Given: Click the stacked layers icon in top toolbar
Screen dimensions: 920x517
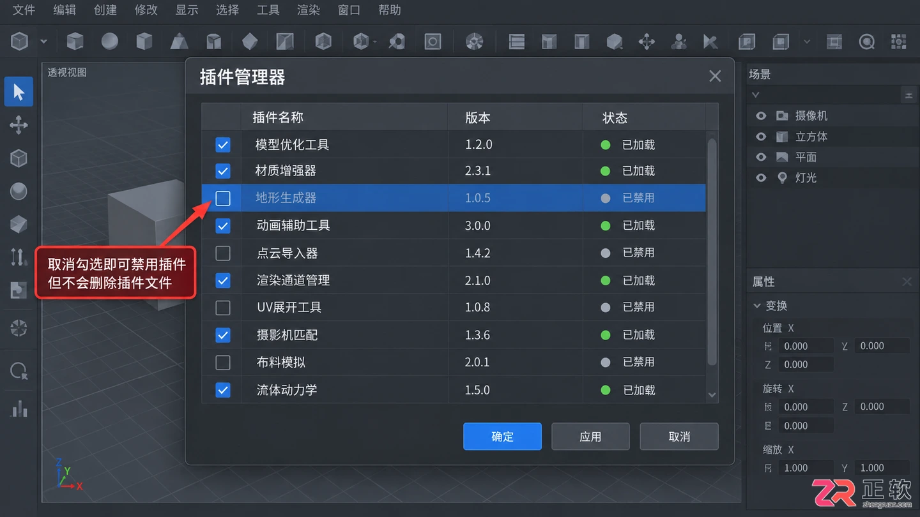Looking at the screenshot, I should coord(516,42).
